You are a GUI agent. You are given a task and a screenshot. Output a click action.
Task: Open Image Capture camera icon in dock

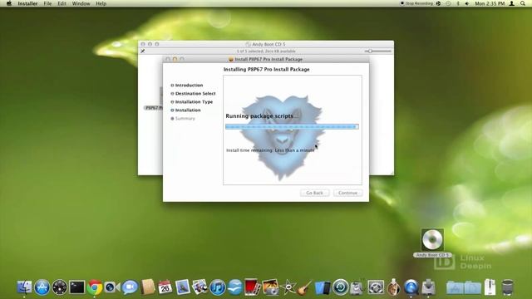click(x=270, y=287)
